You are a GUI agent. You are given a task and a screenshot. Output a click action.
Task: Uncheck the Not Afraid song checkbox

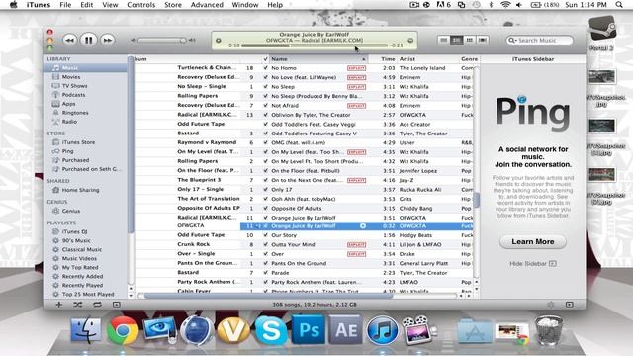point(265,106)
